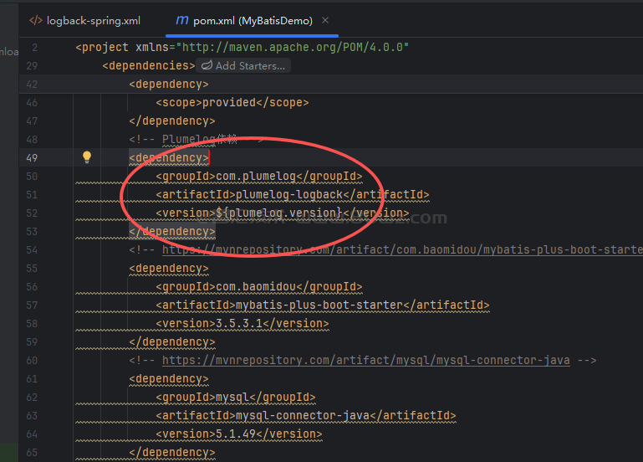Click the ${plumelog.version} property reference
643x462 pixels.
(278, 213)
